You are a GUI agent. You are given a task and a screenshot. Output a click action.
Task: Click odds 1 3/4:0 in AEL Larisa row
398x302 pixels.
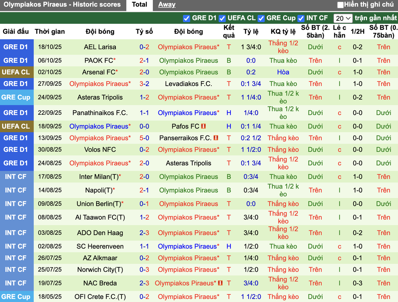[x=251, y=47]
